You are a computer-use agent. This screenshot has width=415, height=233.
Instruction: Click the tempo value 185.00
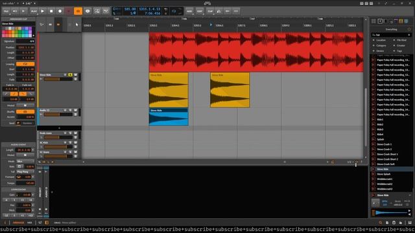[130, 9]
